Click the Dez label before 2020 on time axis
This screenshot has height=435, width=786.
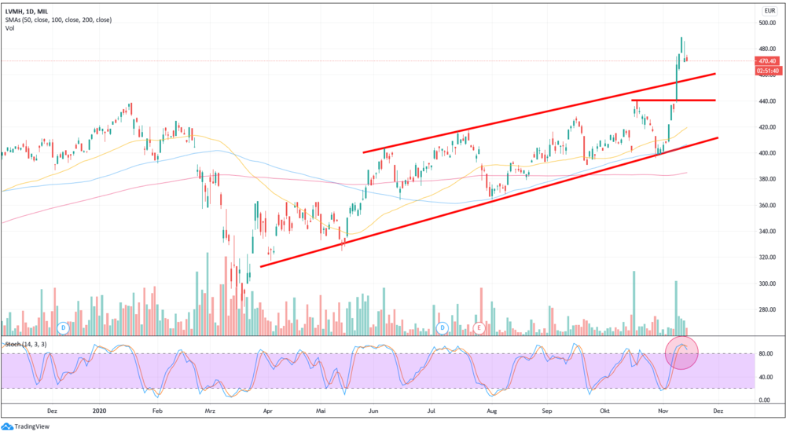click(52, 411)
